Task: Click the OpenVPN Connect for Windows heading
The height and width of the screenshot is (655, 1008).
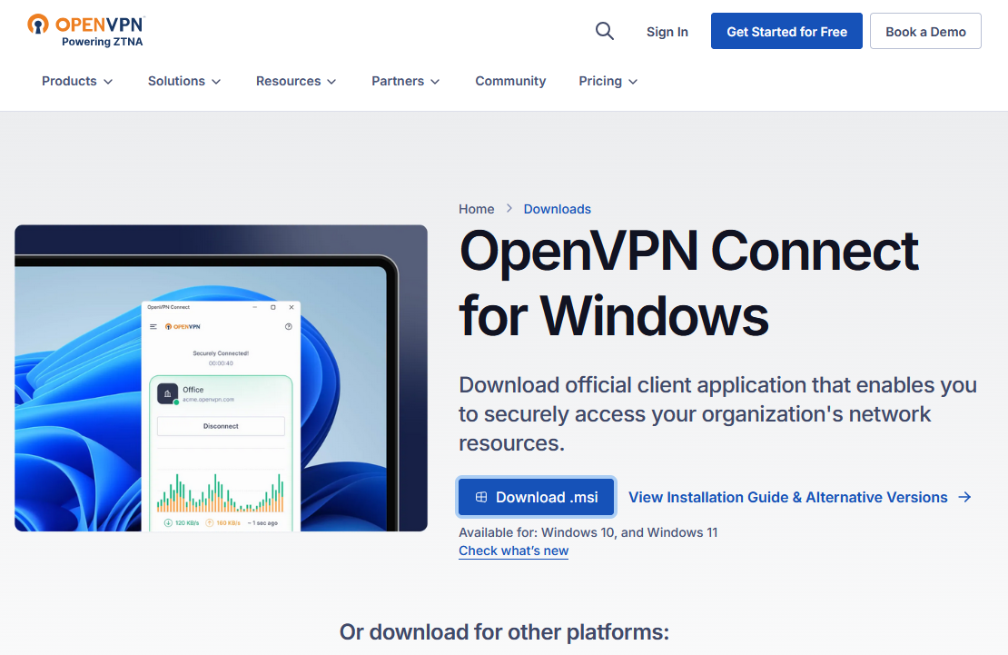Action: [688, 283]
